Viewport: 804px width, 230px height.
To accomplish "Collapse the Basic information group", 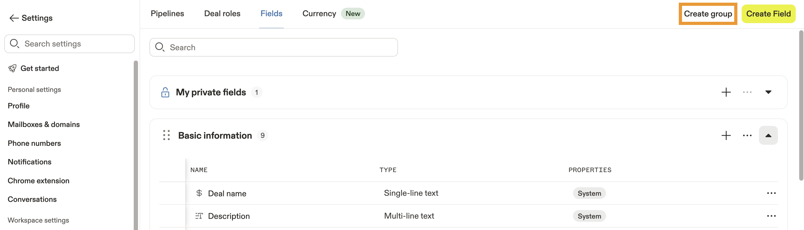I will pyautogui.click(x=768, y=135).
